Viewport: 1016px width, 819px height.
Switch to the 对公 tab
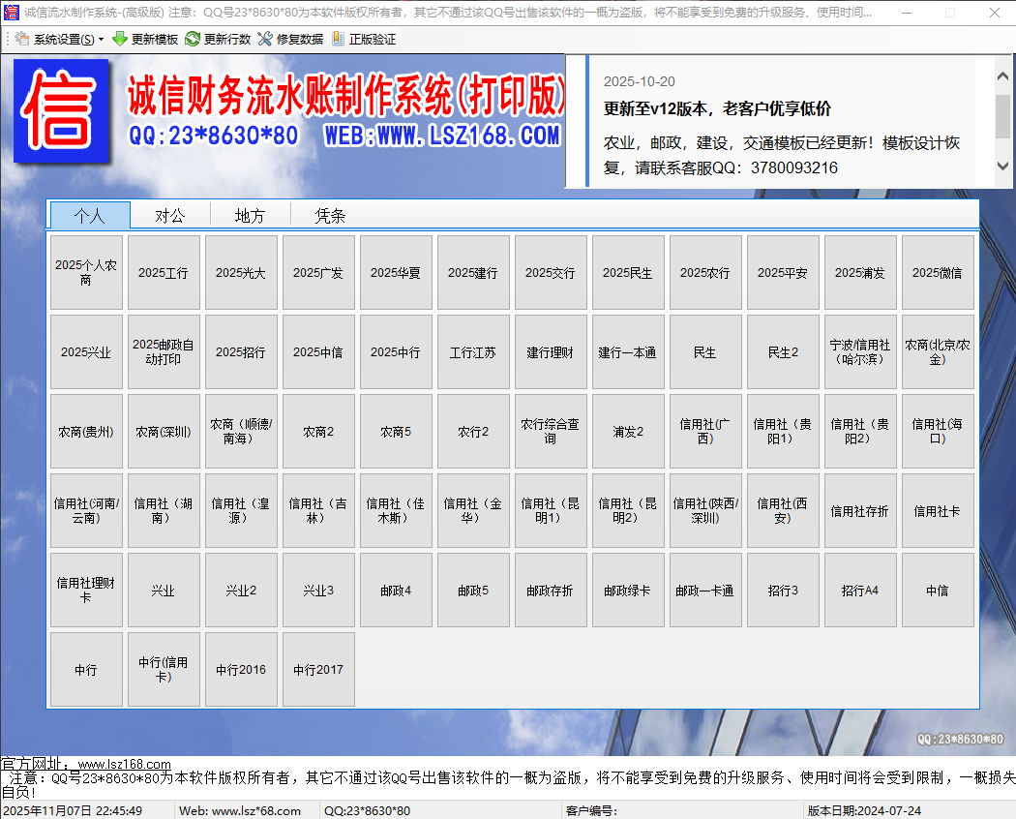tap(170, 215)
